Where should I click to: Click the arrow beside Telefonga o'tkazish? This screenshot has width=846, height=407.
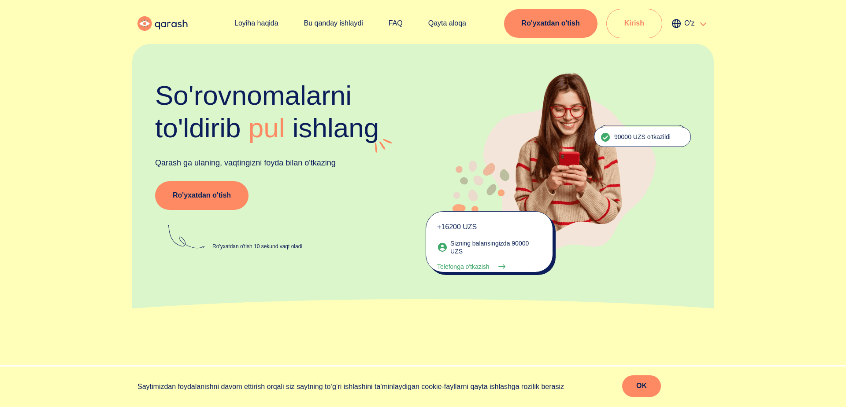click(502, 267)
